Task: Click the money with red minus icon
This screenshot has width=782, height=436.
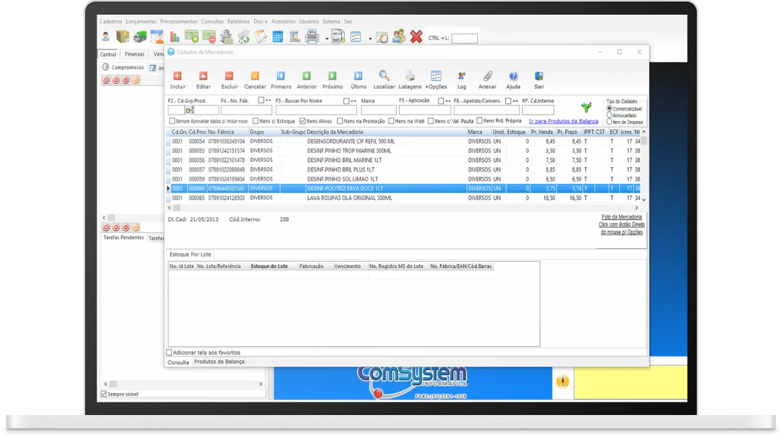Action: (x=209, y=37)
